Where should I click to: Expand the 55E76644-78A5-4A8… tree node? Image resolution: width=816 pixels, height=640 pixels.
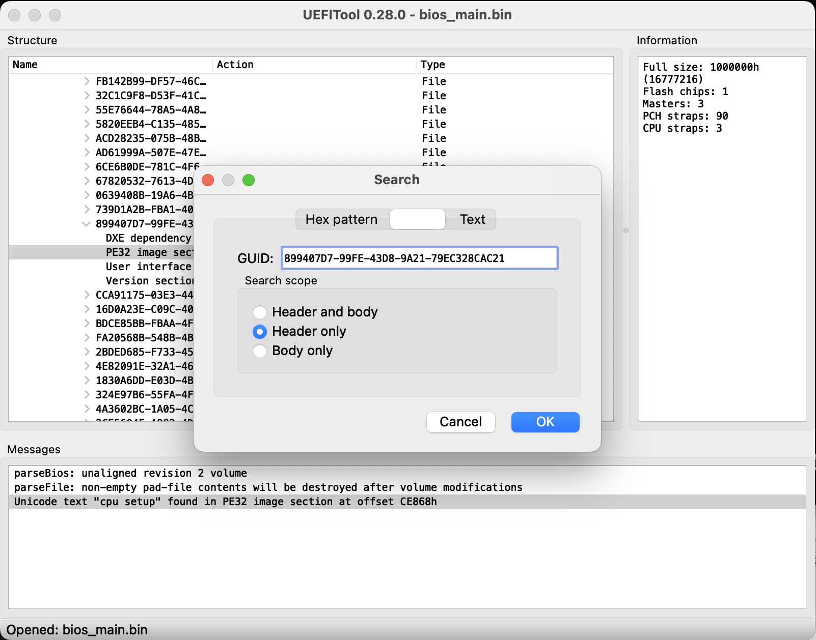click(87, 109)
